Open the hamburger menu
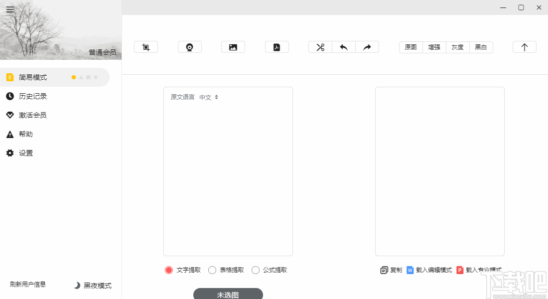This screenshot has height=299, width=548. tap(10, 9)
